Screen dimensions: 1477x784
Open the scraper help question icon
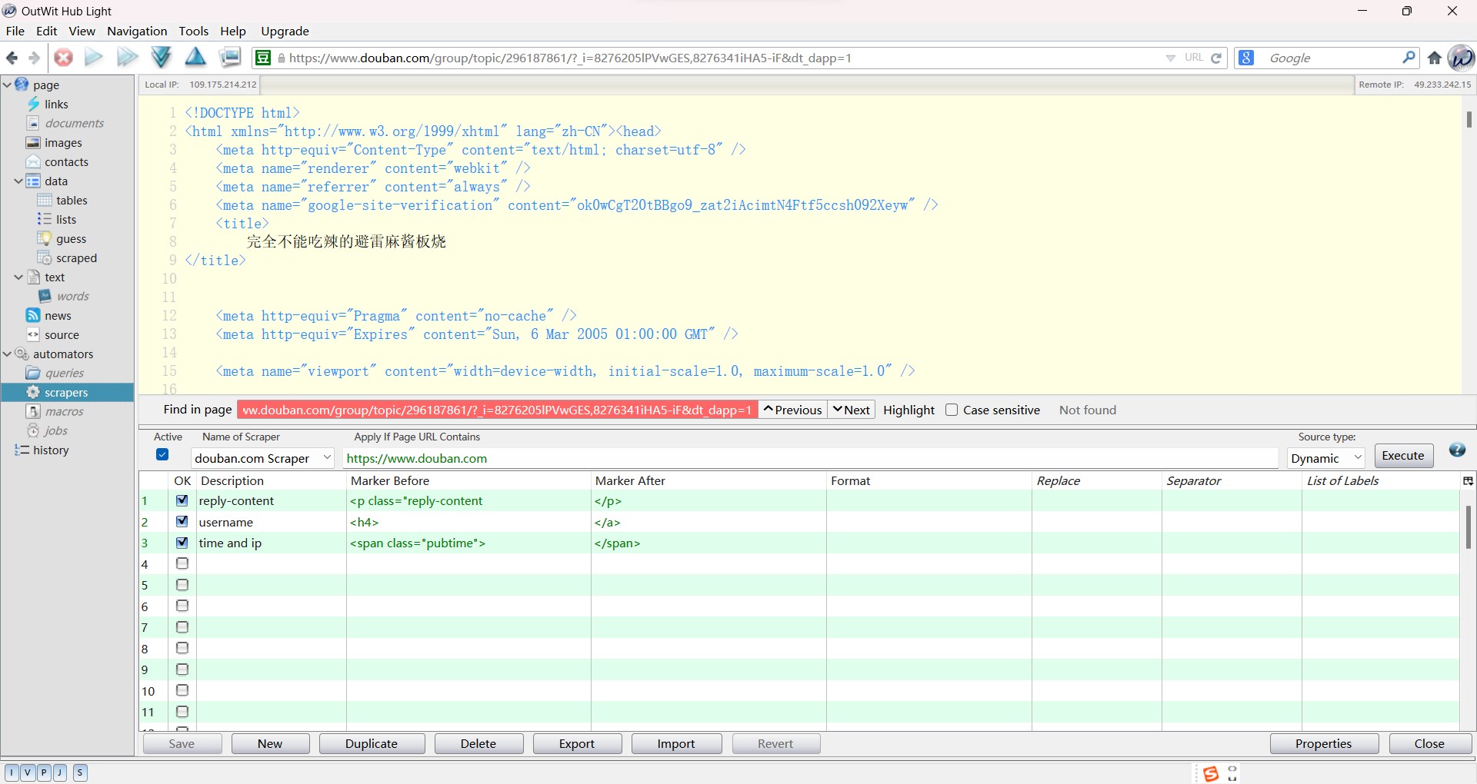coord(1457,450)
